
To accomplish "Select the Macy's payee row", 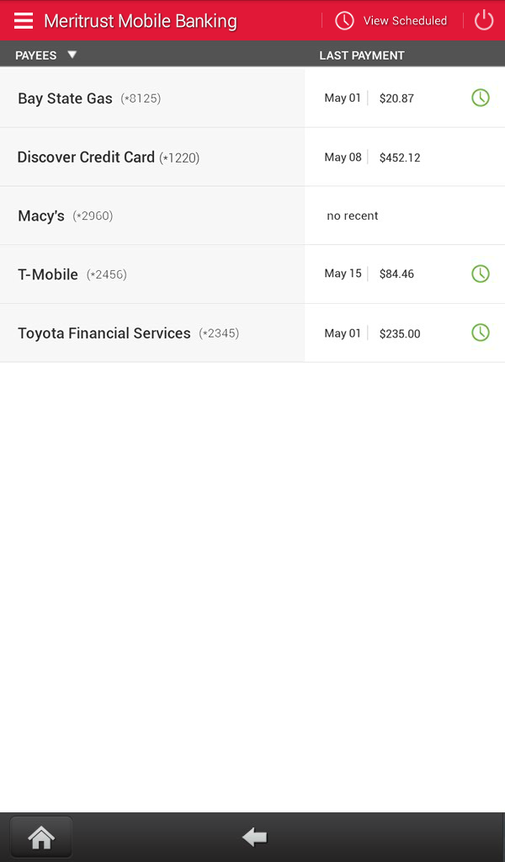I will 40,215.
